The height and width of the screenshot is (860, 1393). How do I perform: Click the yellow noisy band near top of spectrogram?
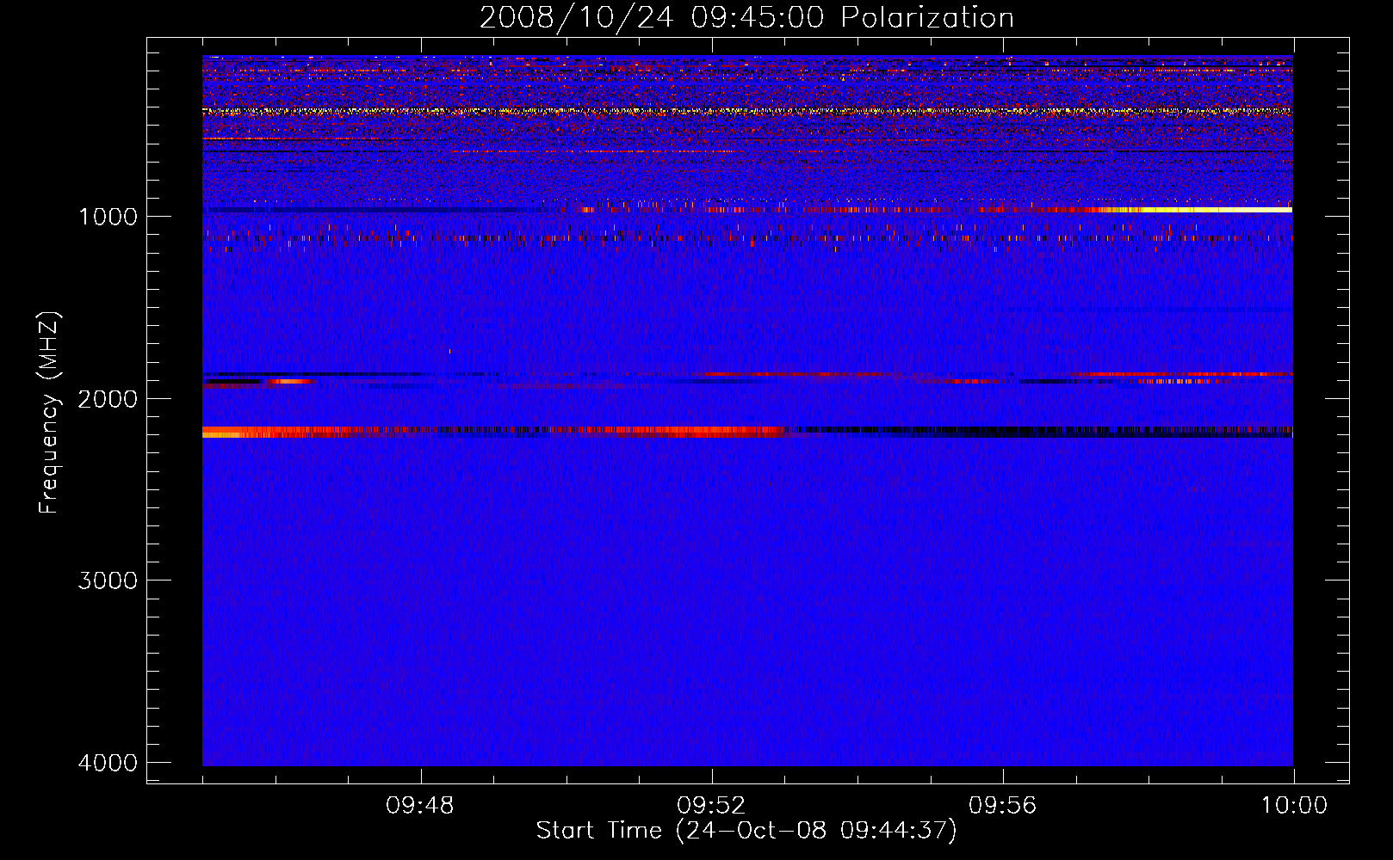747,111
